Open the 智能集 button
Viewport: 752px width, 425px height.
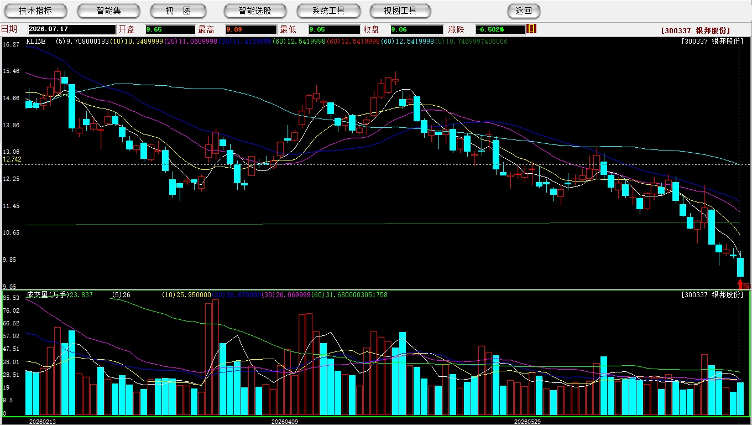pos(108,11)
